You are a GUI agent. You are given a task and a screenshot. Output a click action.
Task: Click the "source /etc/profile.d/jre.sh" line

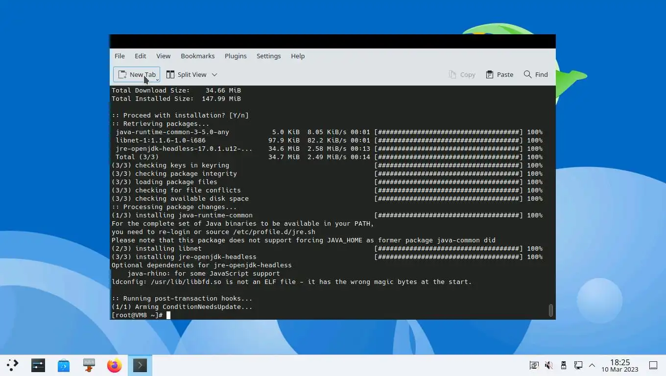pos(214,232)
